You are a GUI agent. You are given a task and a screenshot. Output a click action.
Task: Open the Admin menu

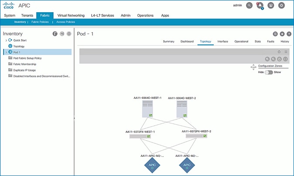point(126,15)
